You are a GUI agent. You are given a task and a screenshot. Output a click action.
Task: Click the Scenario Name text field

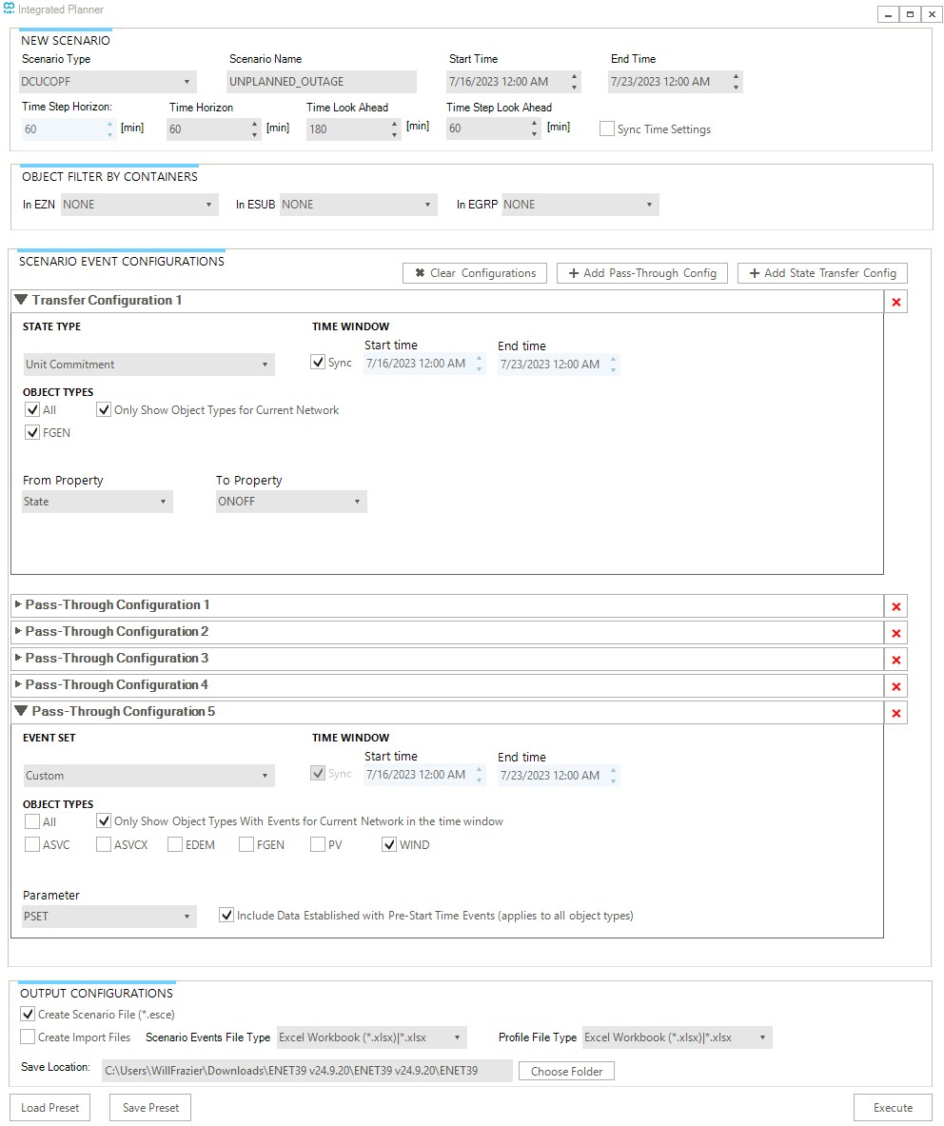coord(322,82)
